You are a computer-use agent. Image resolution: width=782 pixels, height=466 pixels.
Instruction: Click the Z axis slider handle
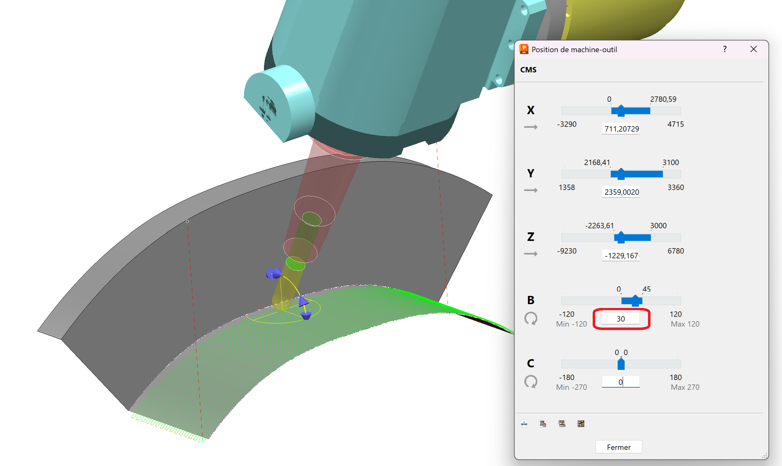tap(620, 237)
